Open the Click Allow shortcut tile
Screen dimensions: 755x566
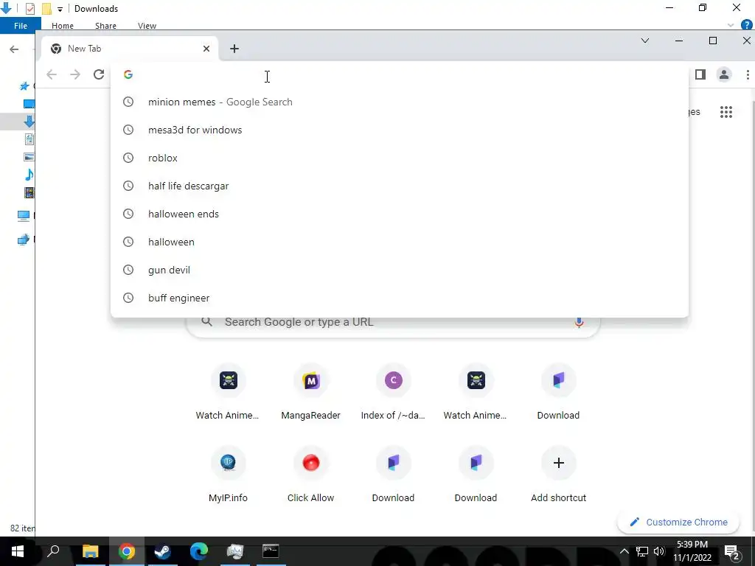click(310, 476)
